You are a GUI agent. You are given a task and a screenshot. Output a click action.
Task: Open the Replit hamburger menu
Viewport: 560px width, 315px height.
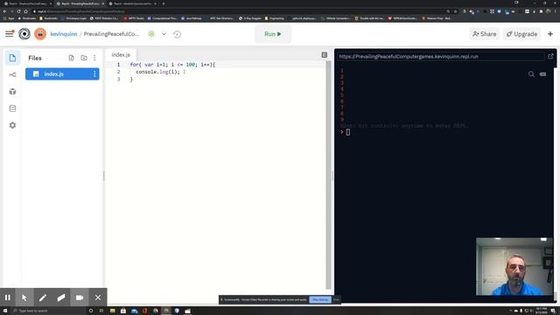[10, 34]
